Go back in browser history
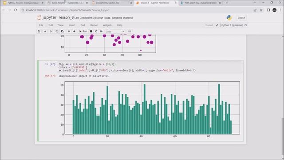284x160 pixels. [x=4, y=10]
